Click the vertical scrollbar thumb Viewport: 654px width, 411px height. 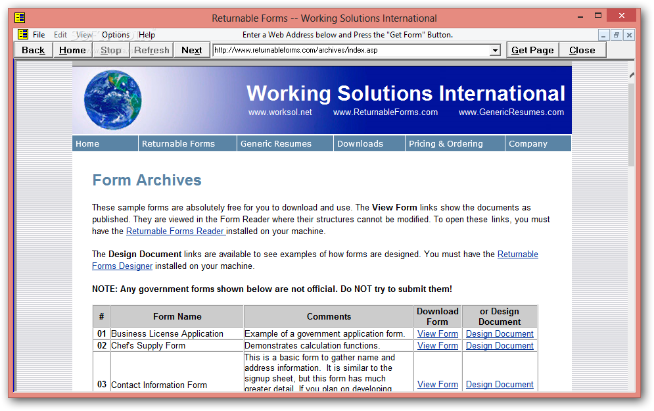tap(632, 124)
